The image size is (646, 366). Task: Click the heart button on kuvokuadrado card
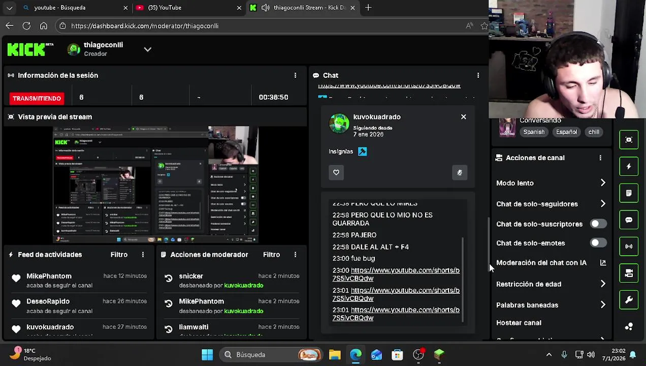point(336,172)
